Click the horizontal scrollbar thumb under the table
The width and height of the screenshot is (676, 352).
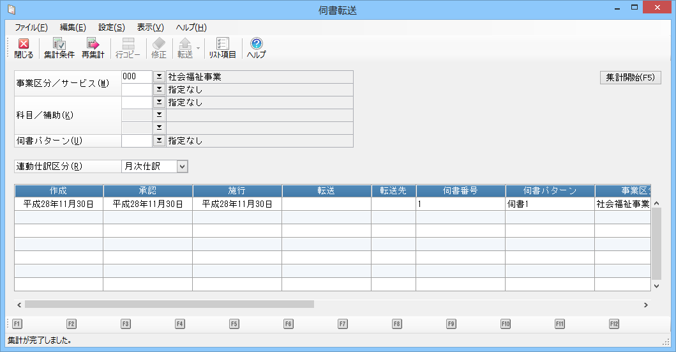click(169, 305)
